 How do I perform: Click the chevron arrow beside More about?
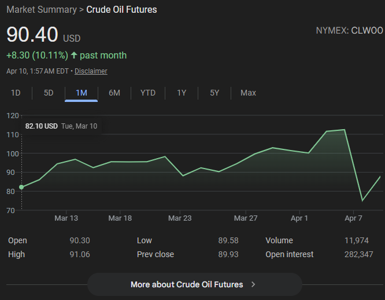click(253, 284)
